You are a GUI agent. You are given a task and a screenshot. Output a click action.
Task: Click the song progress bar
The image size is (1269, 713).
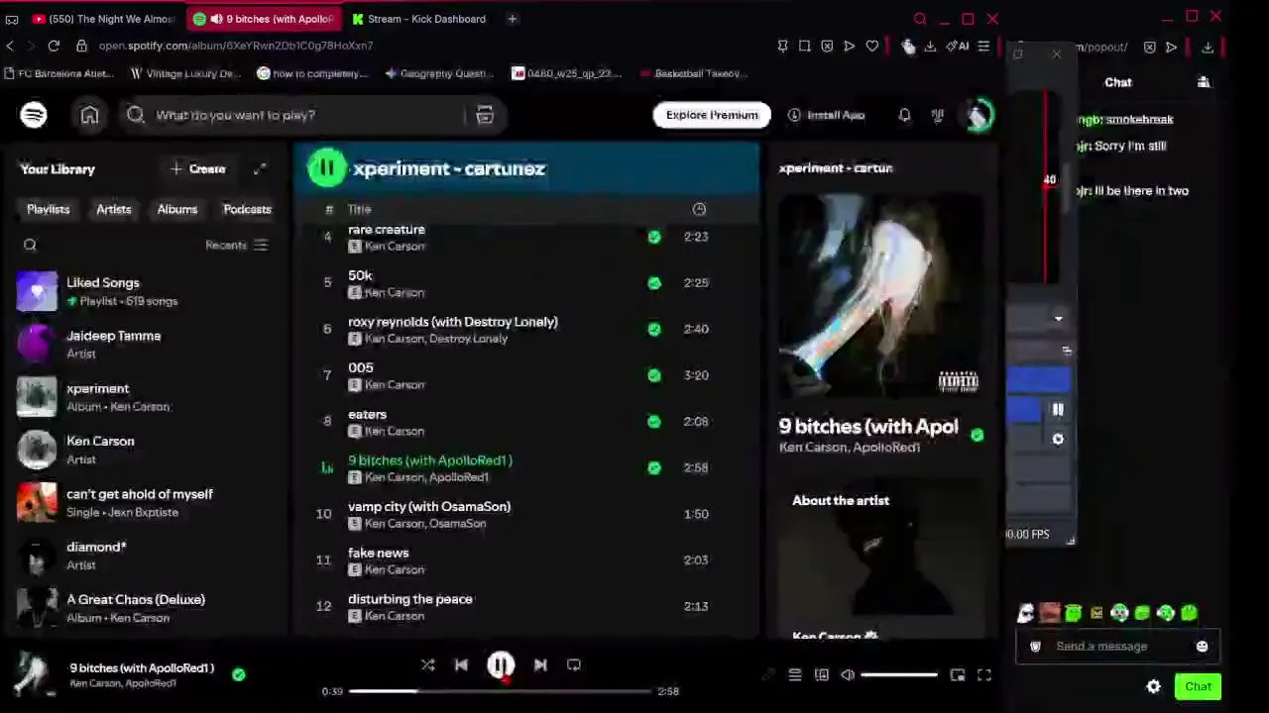500,691
